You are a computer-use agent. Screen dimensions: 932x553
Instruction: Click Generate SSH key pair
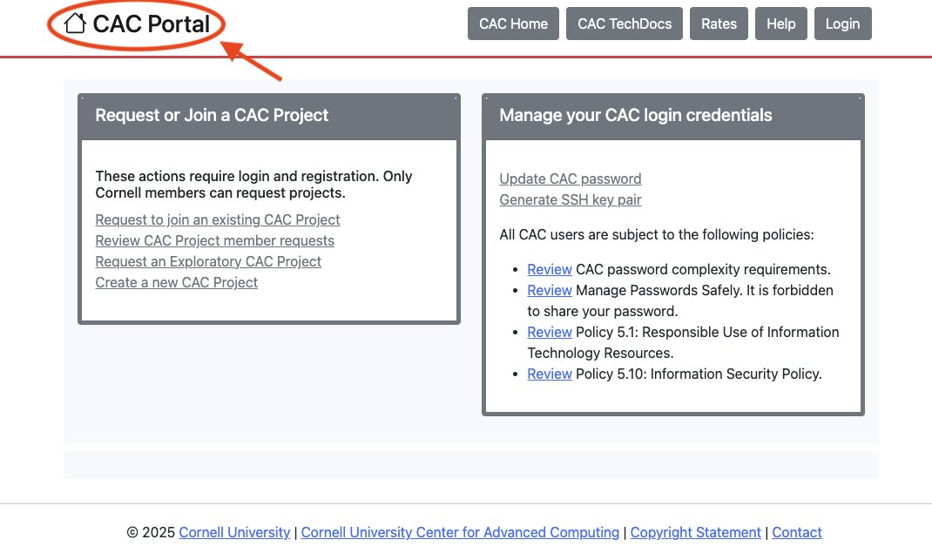570,199
